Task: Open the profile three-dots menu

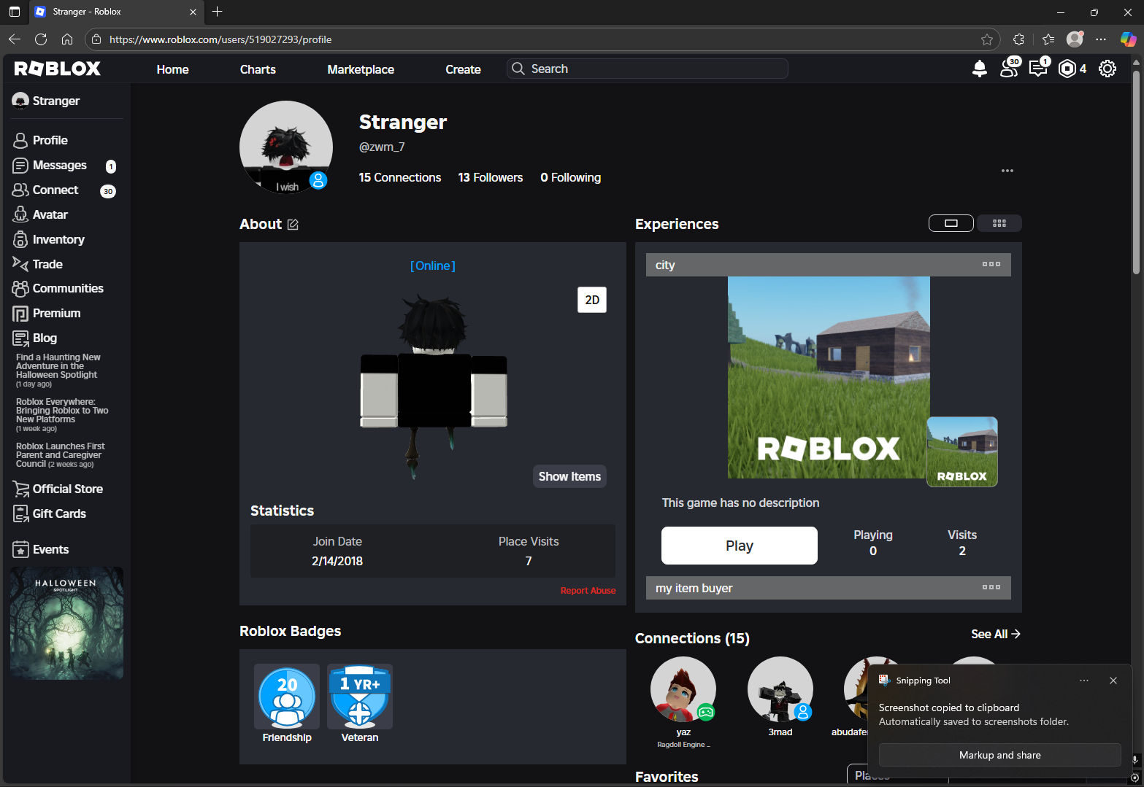Action: pyautogui.click(x=1007, y=171)
